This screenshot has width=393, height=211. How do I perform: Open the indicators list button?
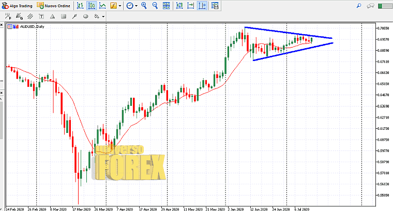click(113, 6)
